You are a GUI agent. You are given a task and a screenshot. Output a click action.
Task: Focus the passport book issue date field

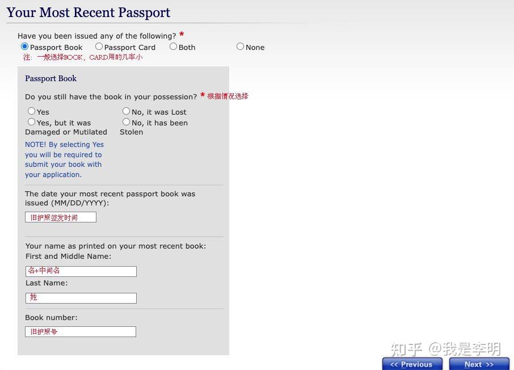[x=61, y=217]
